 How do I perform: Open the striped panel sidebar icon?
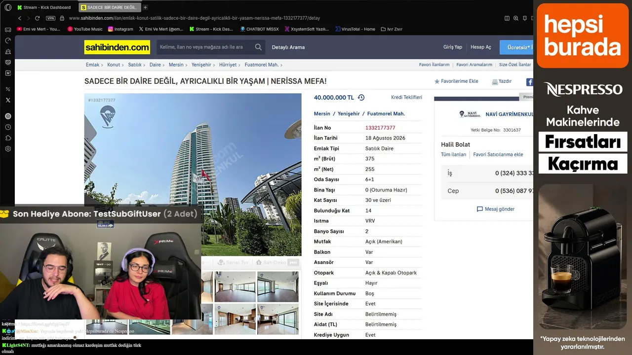coord(8,62)
